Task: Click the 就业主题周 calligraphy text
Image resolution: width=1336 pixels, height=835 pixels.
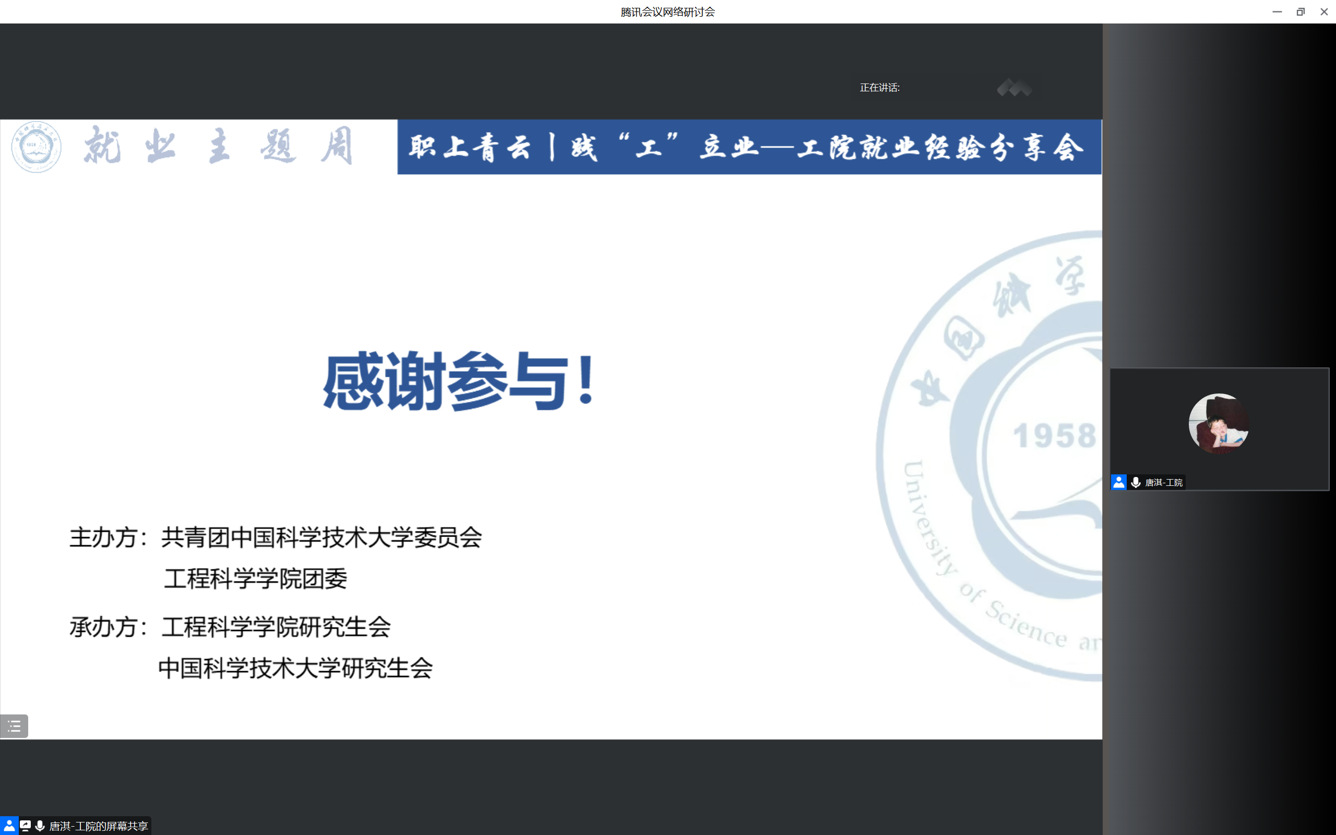Action: coord(218,147)
